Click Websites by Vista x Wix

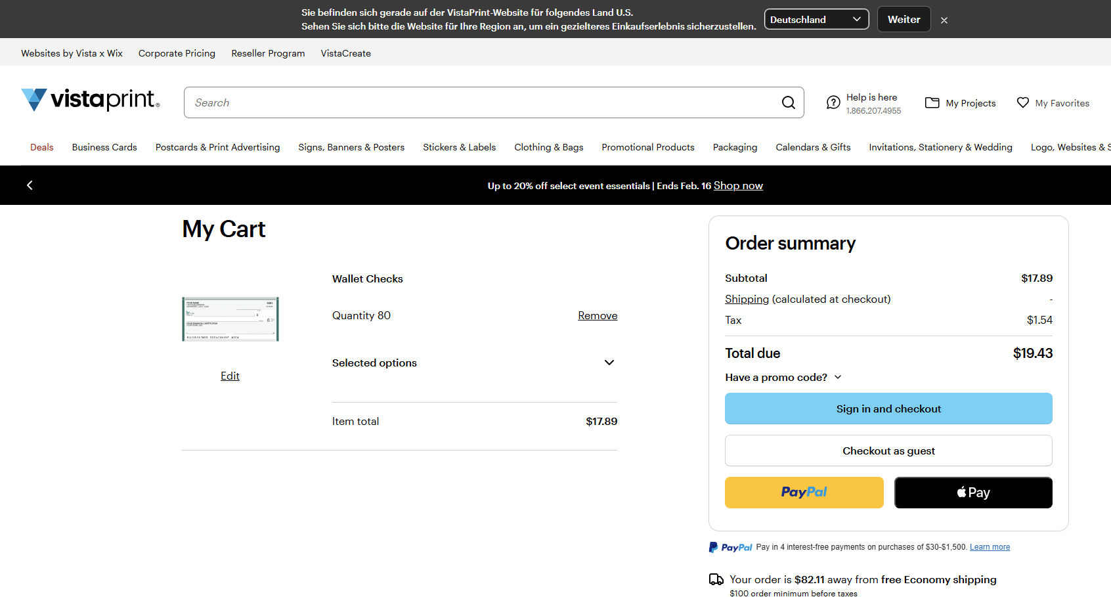tap(72, 53)
